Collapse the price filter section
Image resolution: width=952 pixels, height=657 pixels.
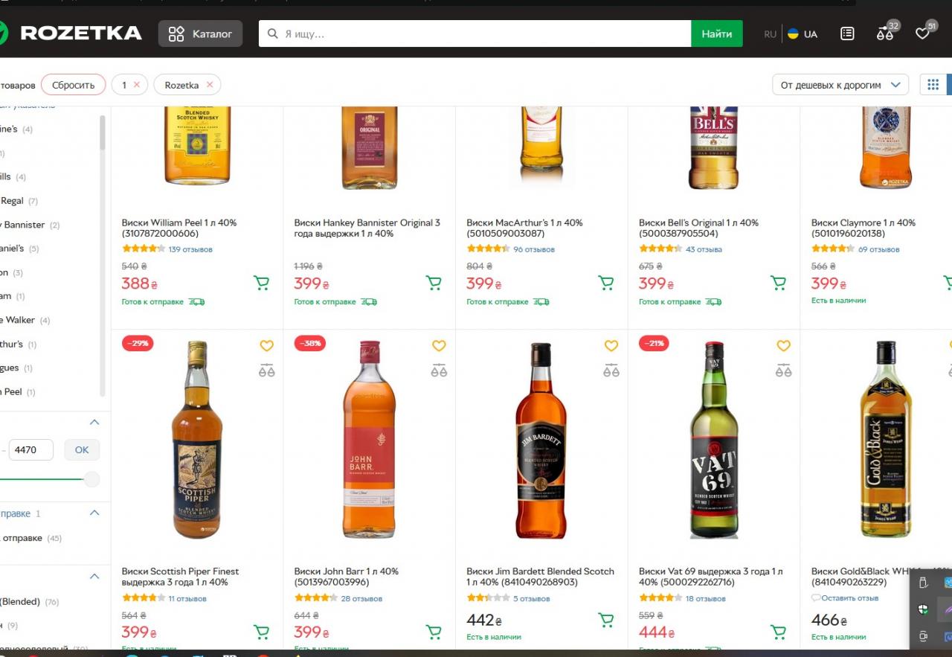(94, 423)
